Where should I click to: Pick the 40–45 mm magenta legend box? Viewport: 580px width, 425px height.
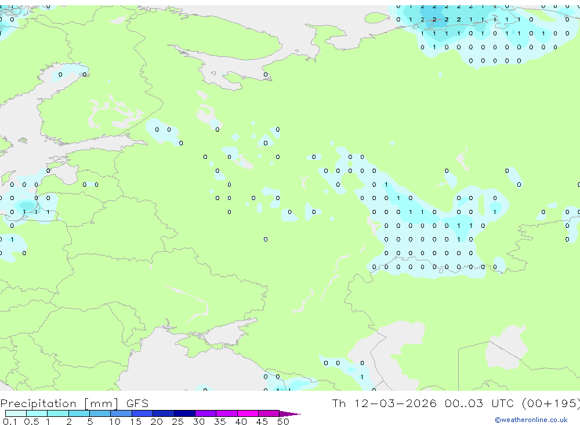coord(248,413)
